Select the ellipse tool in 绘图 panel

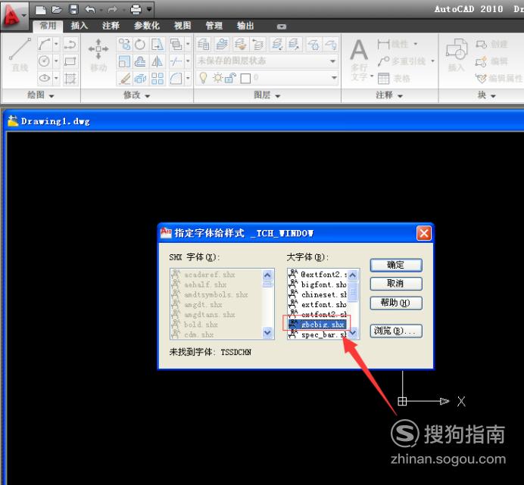pyautogui.click(x=45, y=79)
